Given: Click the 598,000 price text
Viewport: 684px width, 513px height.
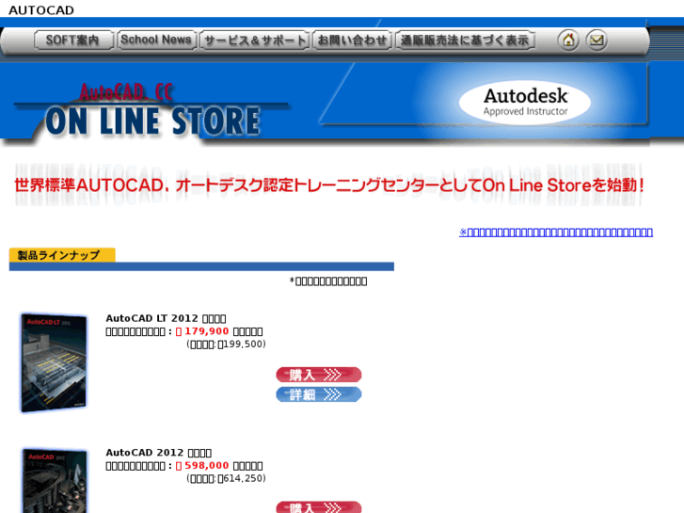Looking at the screenshot, I should tap(206, 466).
